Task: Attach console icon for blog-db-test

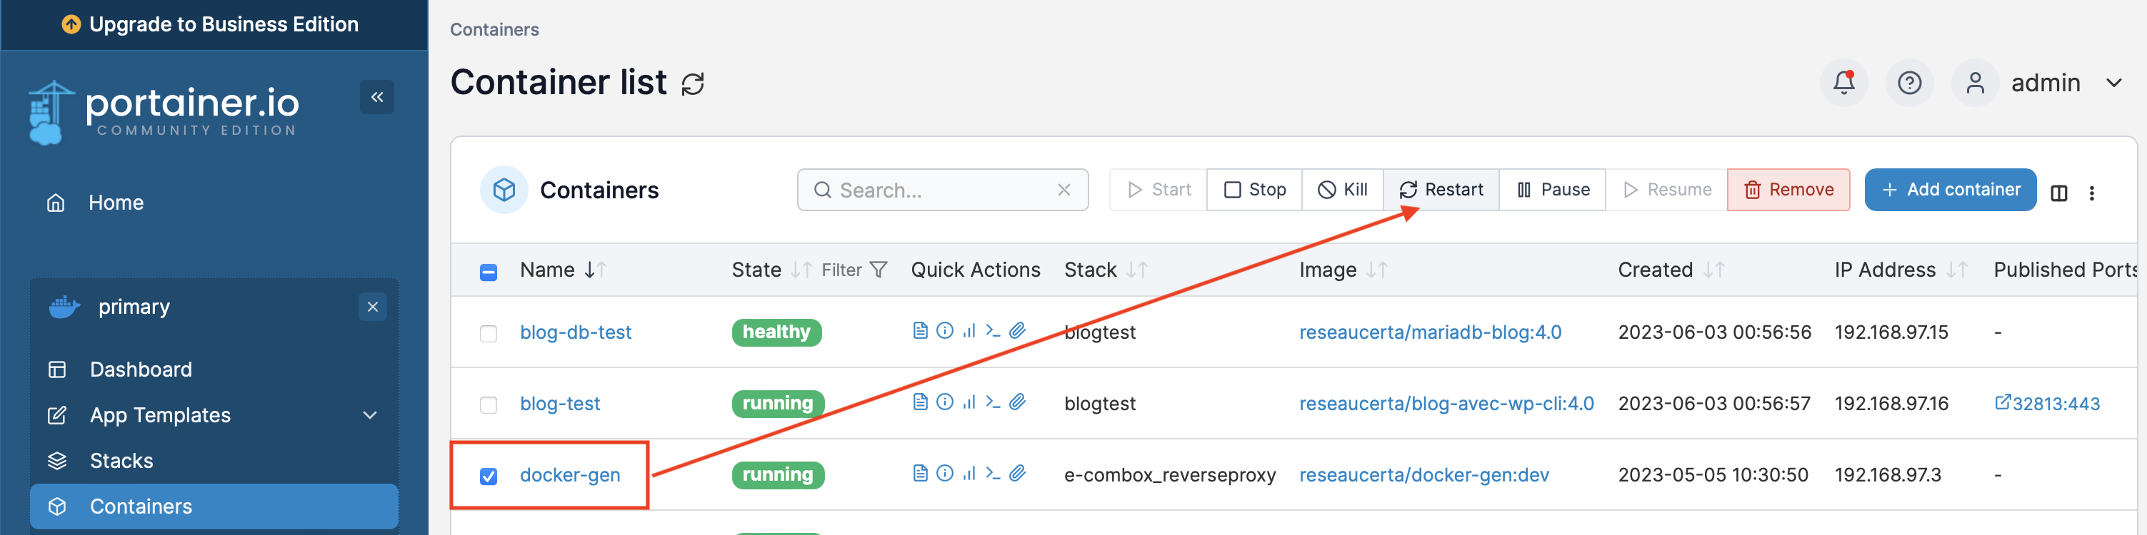Action: pyautogui.click(x=1017, y=331)
